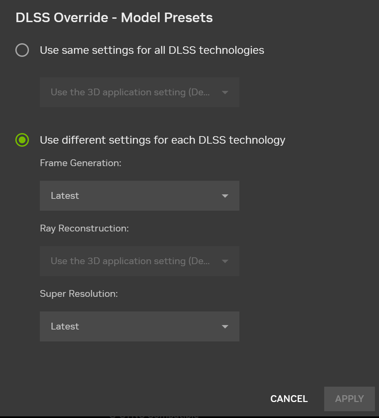Click the 'Frame Generation:' label
This screenshot has width=379, height=418.
coord(81,163)
